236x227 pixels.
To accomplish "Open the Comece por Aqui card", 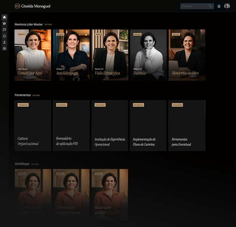I will coord(33,55).
